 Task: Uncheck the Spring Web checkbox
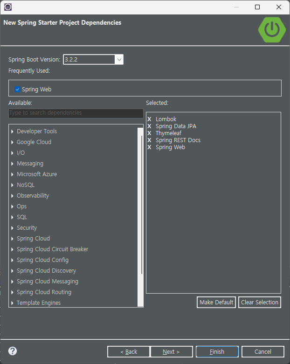pos(17,89)
